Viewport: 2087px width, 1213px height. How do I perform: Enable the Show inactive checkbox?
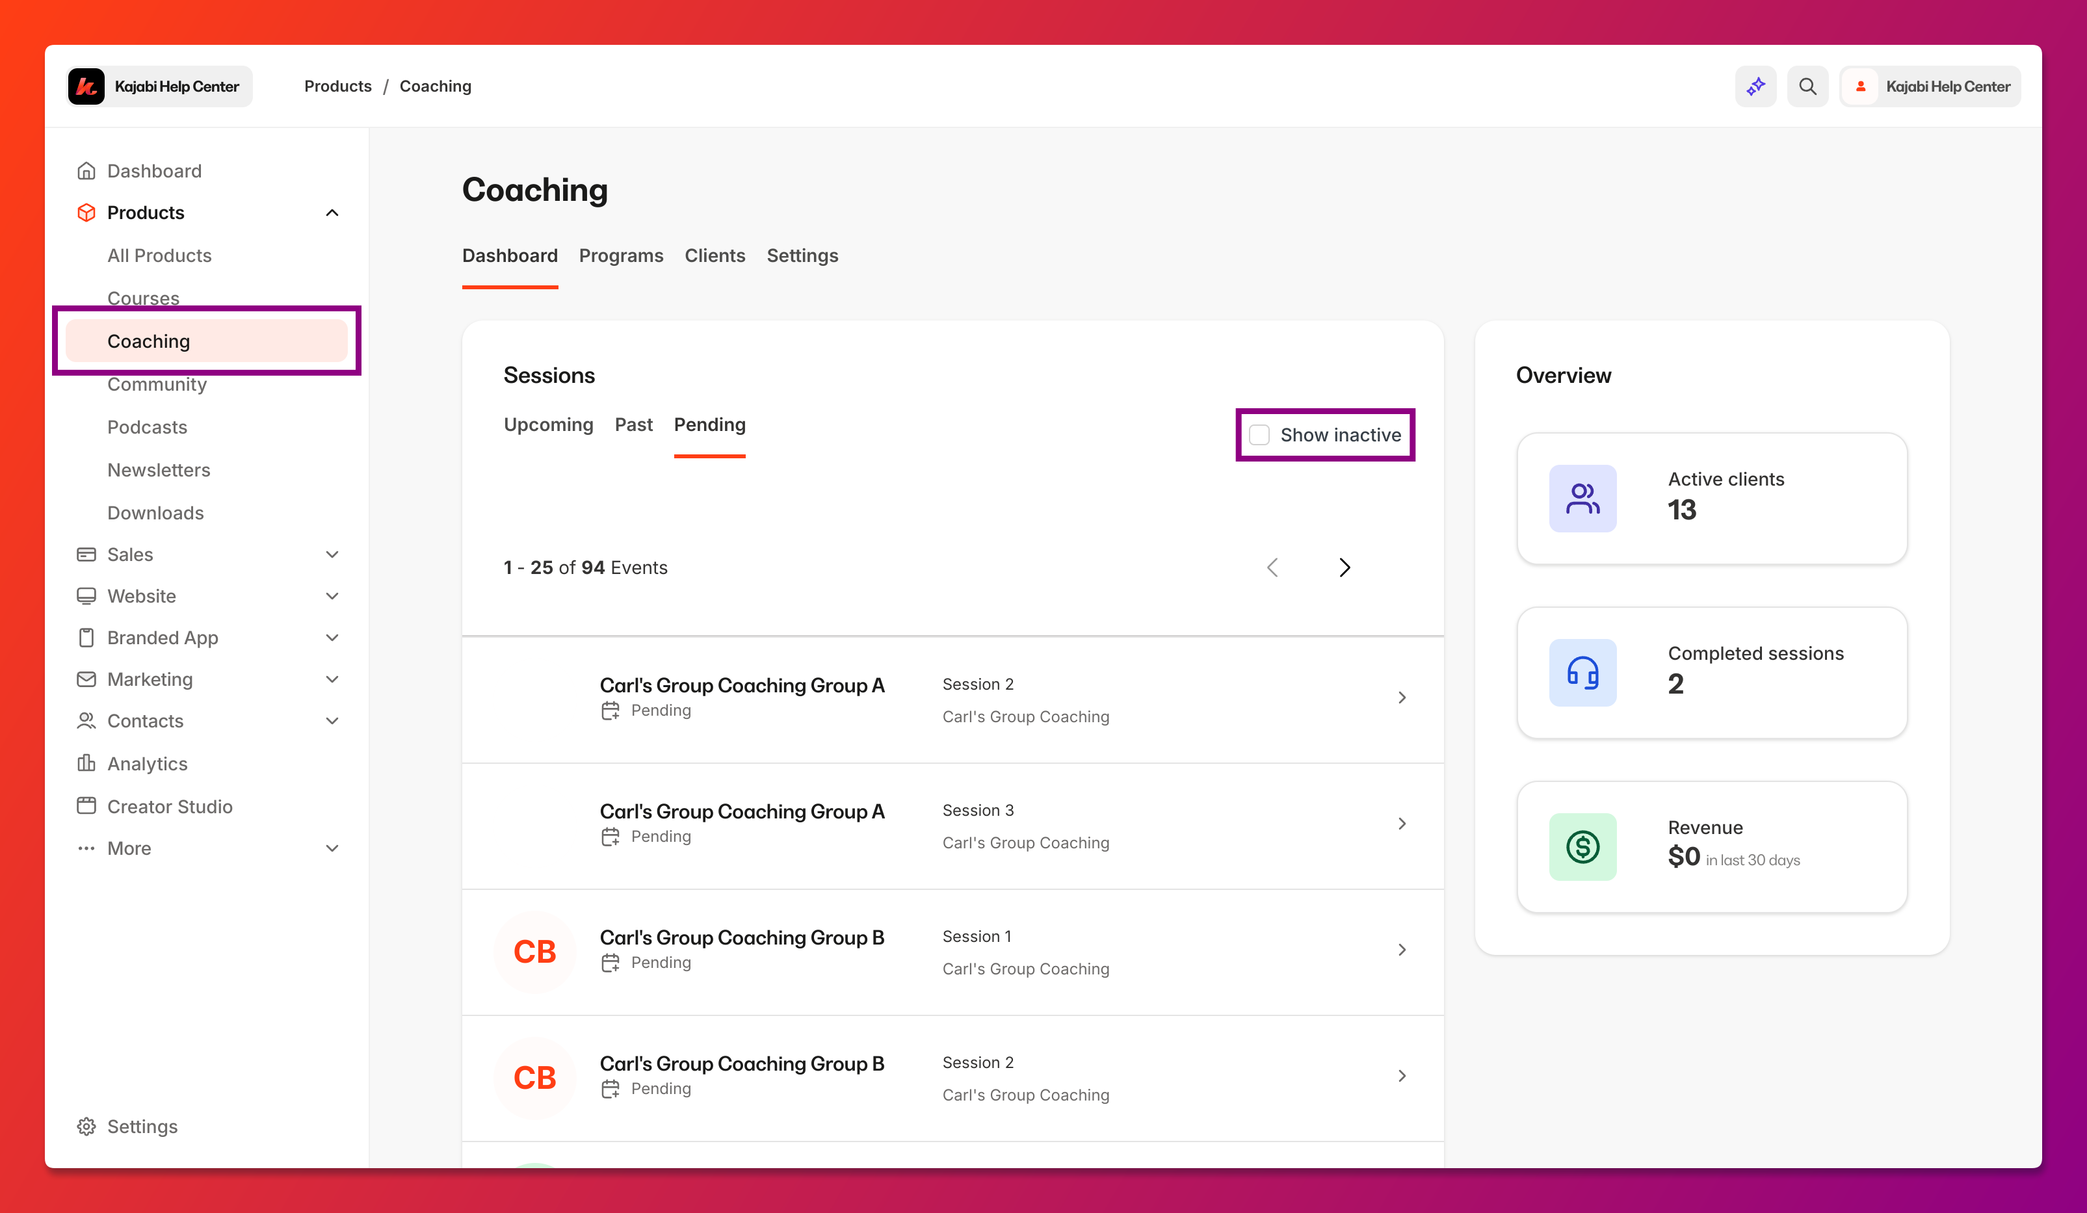point(1259,435)
